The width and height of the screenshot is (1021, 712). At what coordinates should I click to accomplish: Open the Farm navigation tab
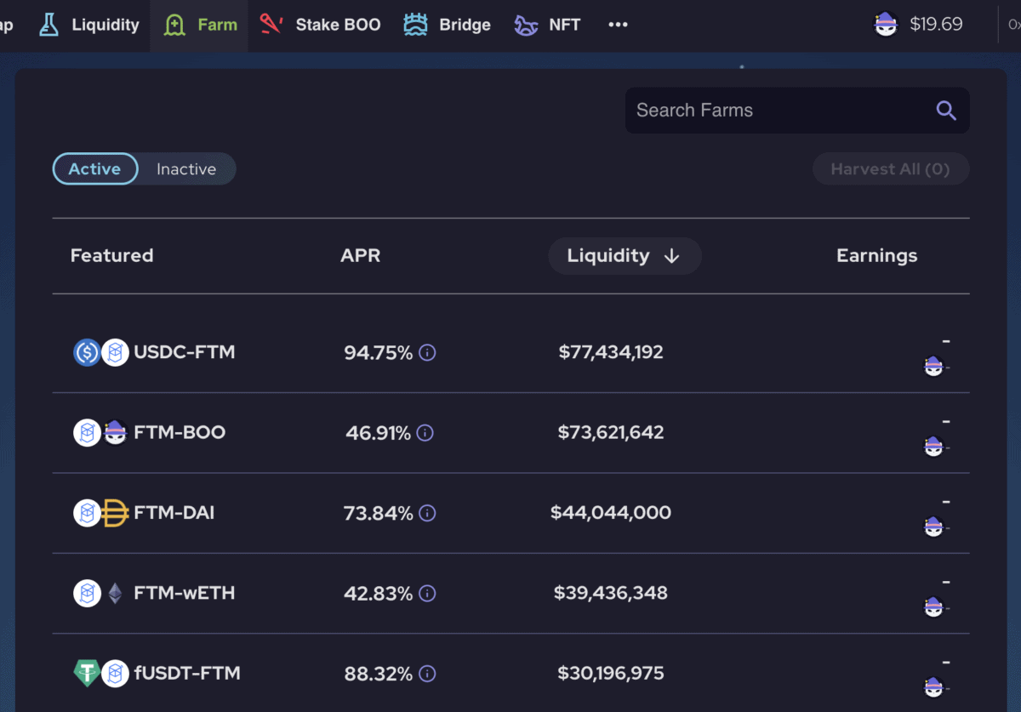point(199,25)
